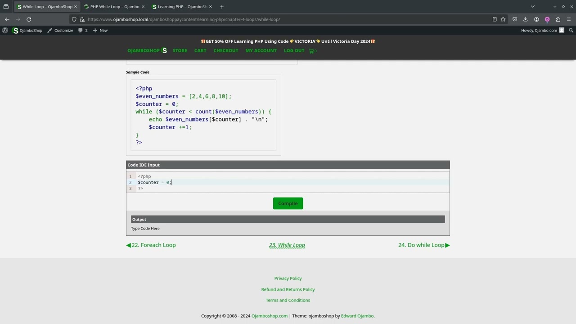This screenshot has width=576, height=324.
Task: Open the Edward Ojambo footer link
Action: [x=357, y=316]
